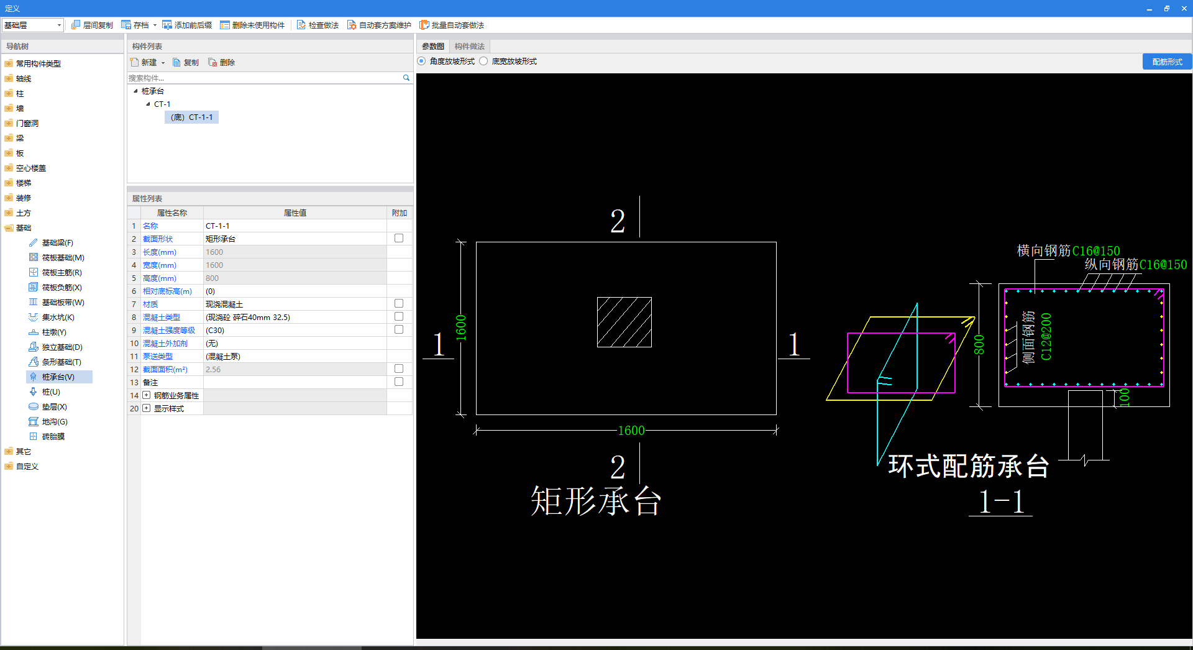Click the search magnifier icon

tap(406, 78)
